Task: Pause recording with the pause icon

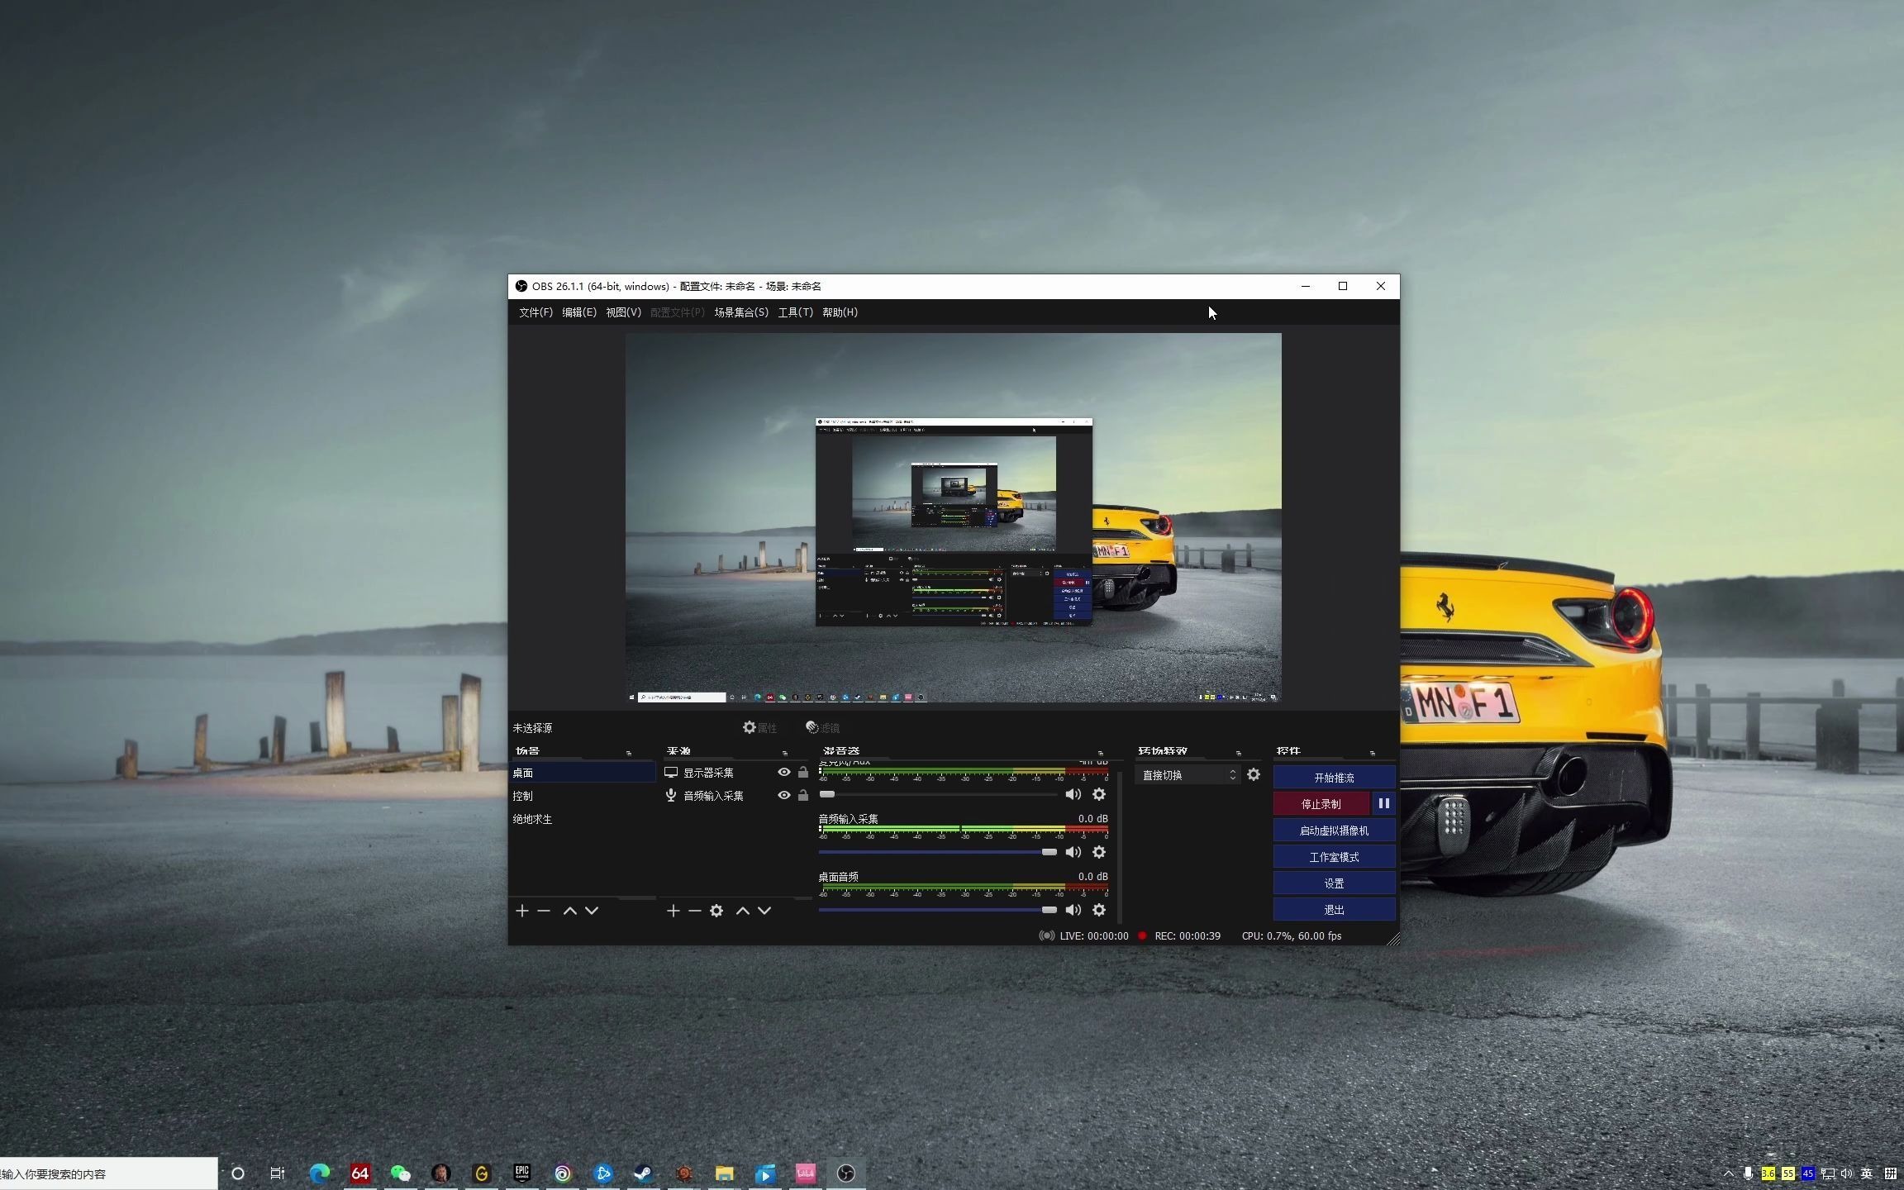Action: (x=1383, y=803)
